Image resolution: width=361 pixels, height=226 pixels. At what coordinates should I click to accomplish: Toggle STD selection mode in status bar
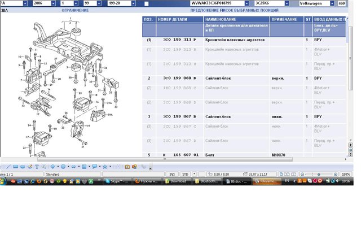185,175
